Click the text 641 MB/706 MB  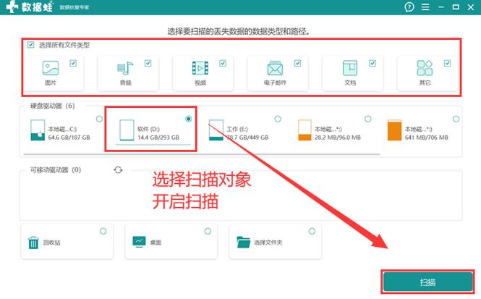[427, 138]
